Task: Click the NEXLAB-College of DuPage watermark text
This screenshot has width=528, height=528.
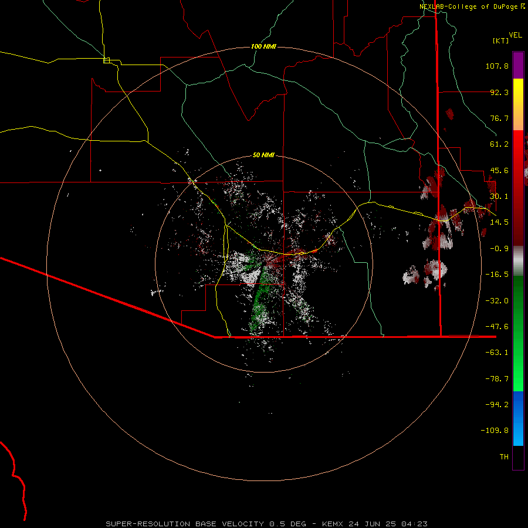Action: (472, 6)
